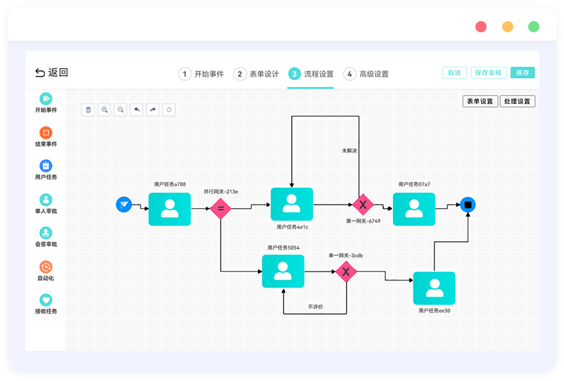Click the delete (trash) toolbar icon
Image resolution: width=564 pixels, height=381 pixels.
pos(88,110)
